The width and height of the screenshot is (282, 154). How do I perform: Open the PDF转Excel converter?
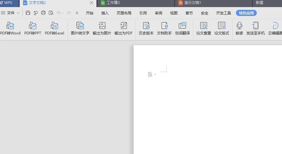[x=54, y=28]
